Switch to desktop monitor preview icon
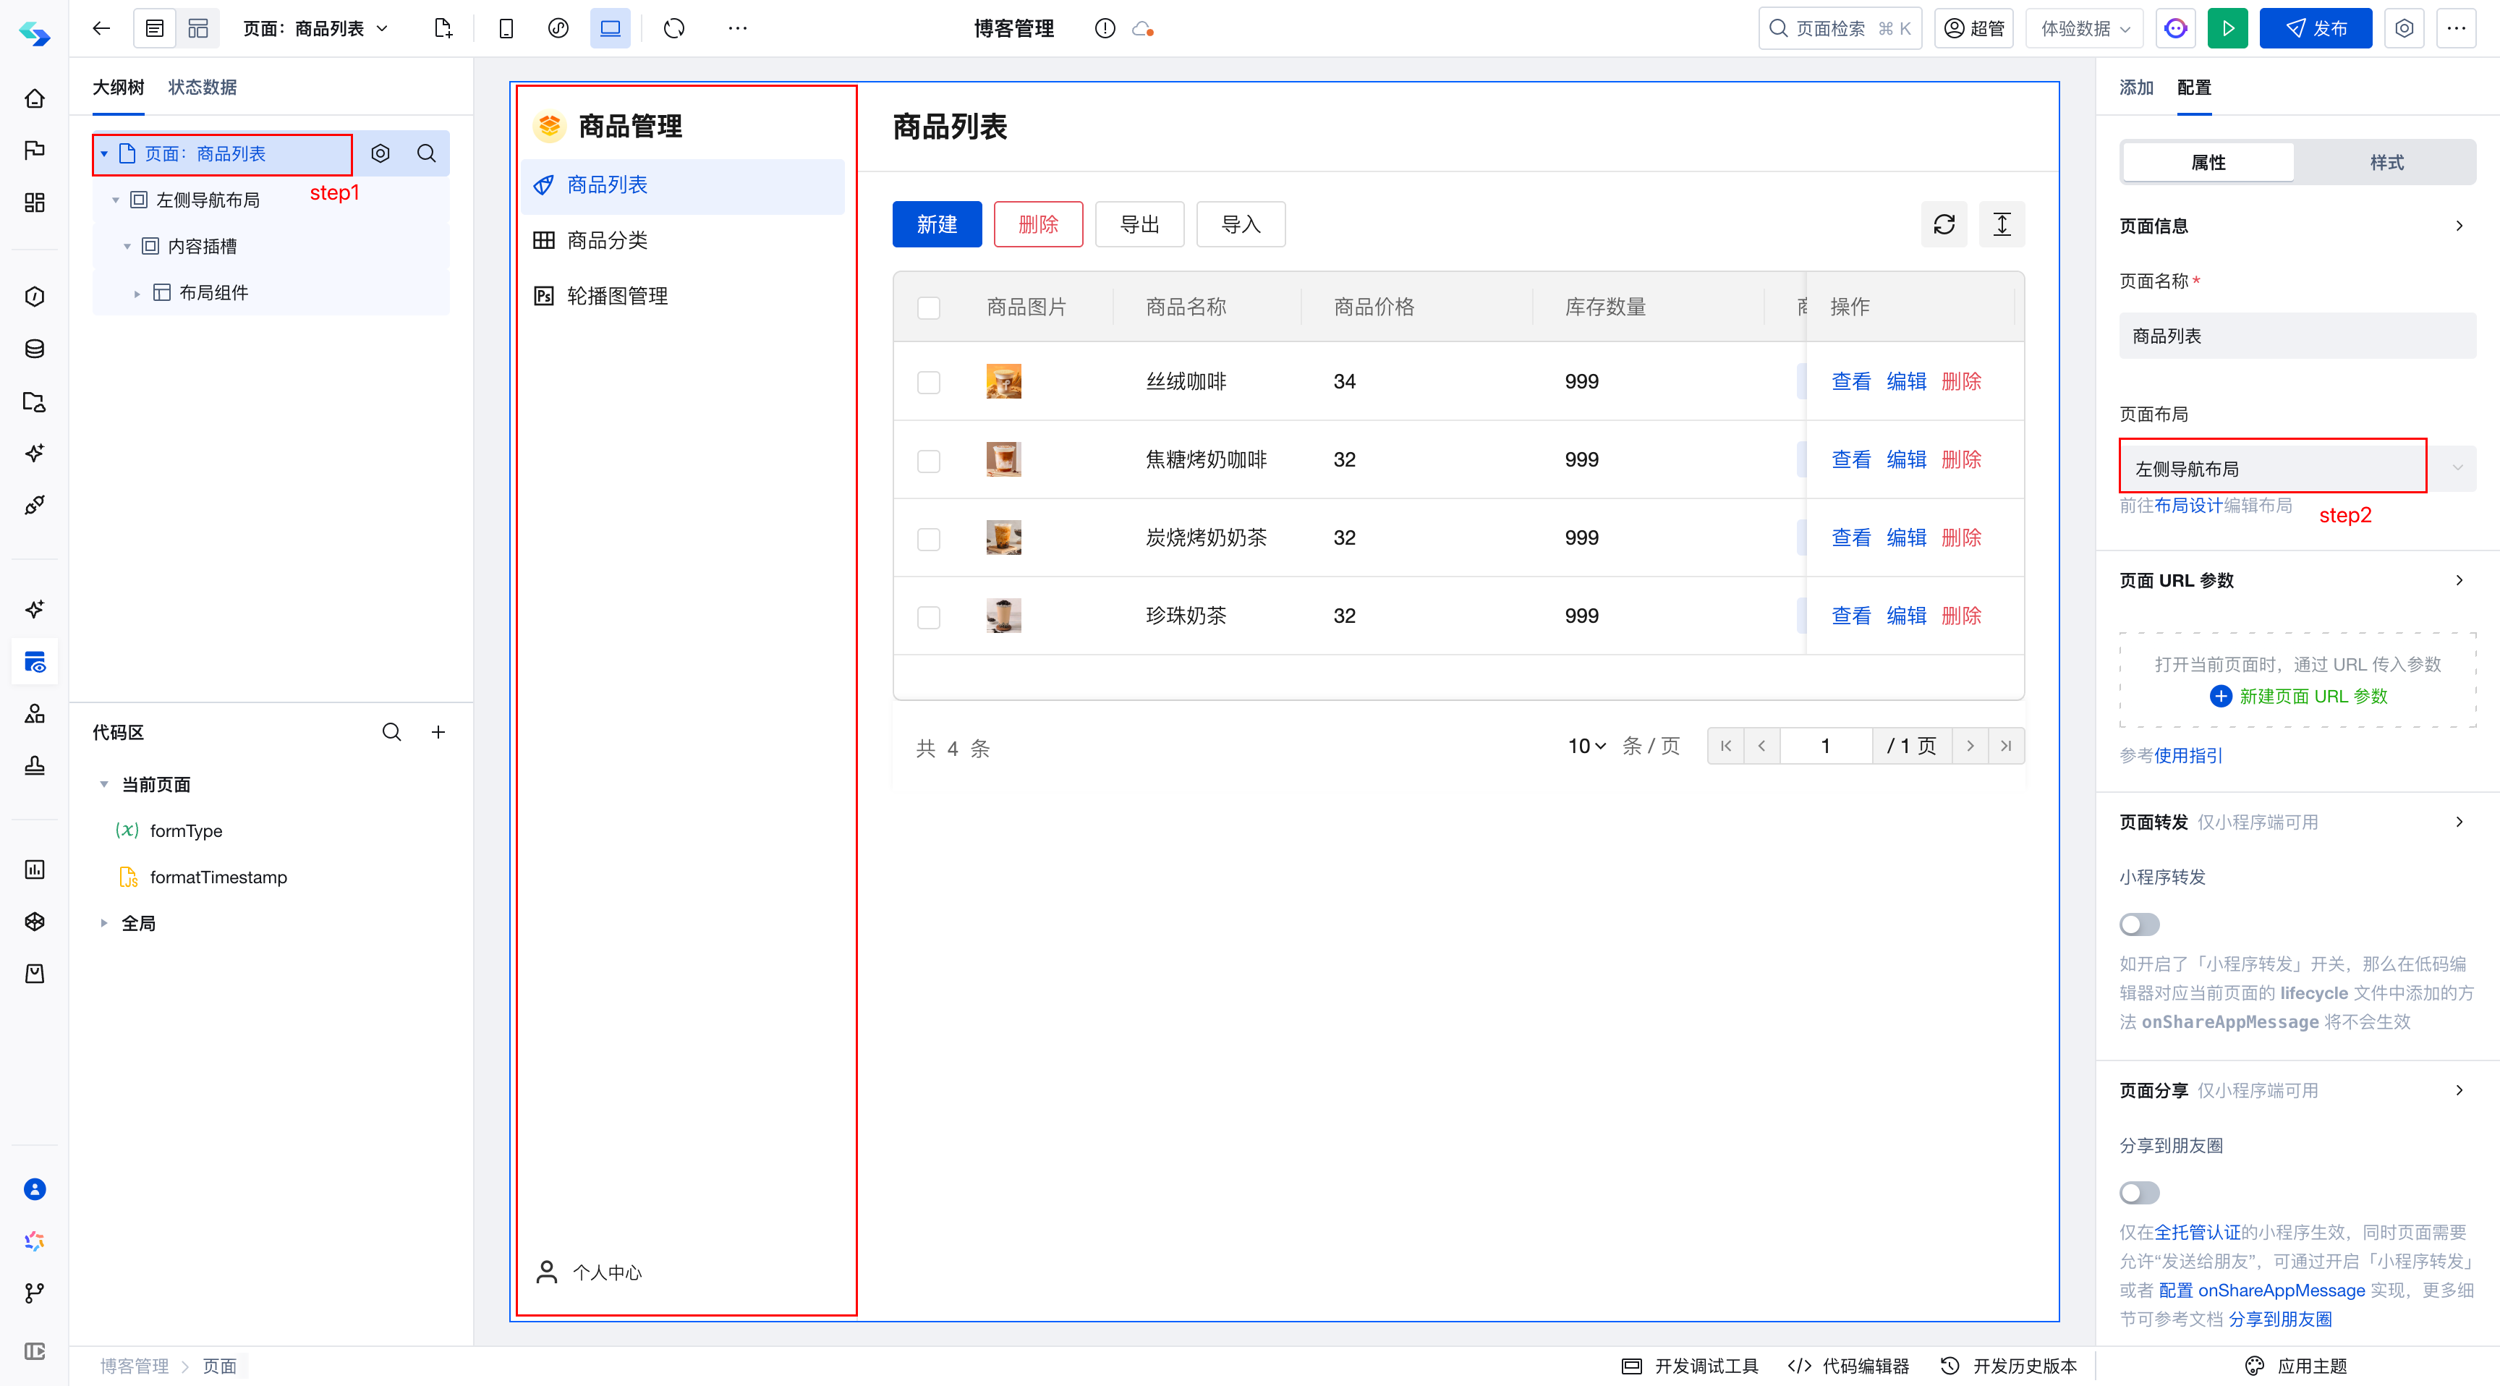 611,28
